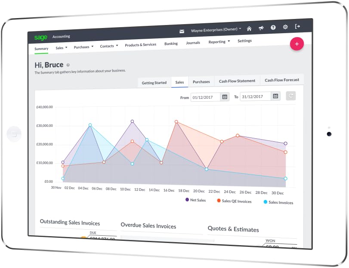This screenshot has height=268, width=349.
Task: Open settings gear icon in header
Action: pyautogui.click(x=285, y=27)
